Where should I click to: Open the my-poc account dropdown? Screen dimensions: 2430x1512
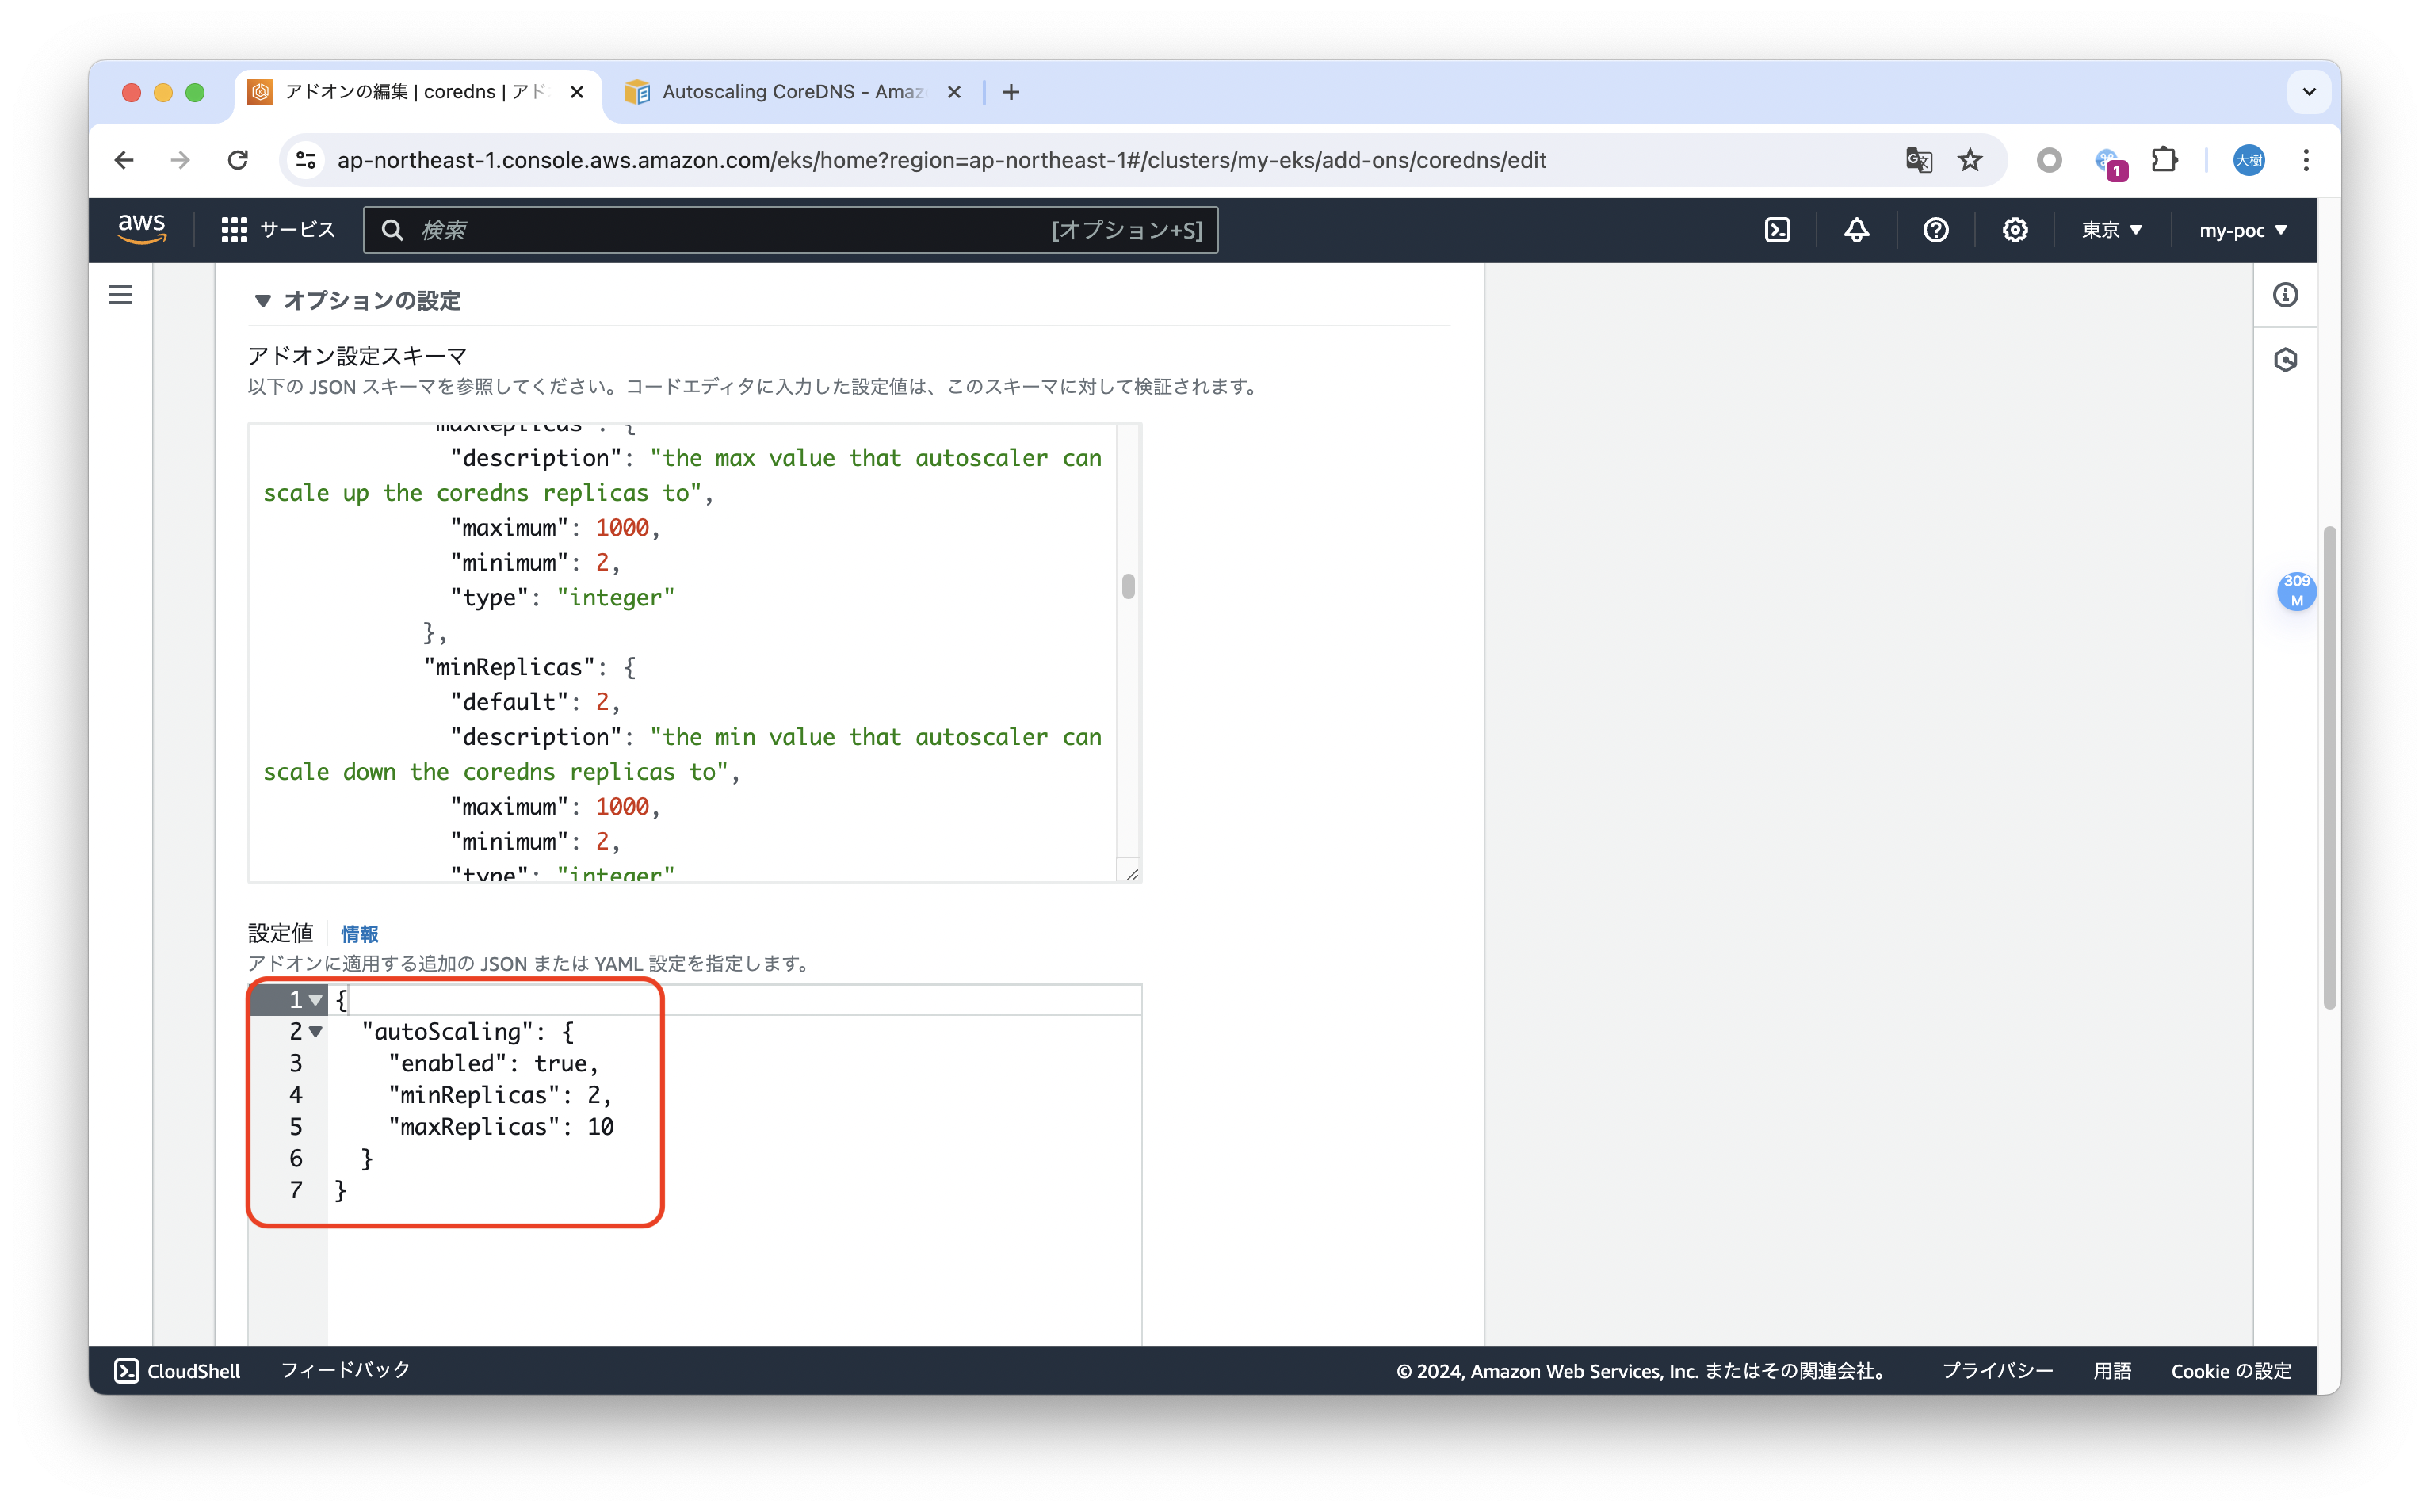tap(2242, 230)
